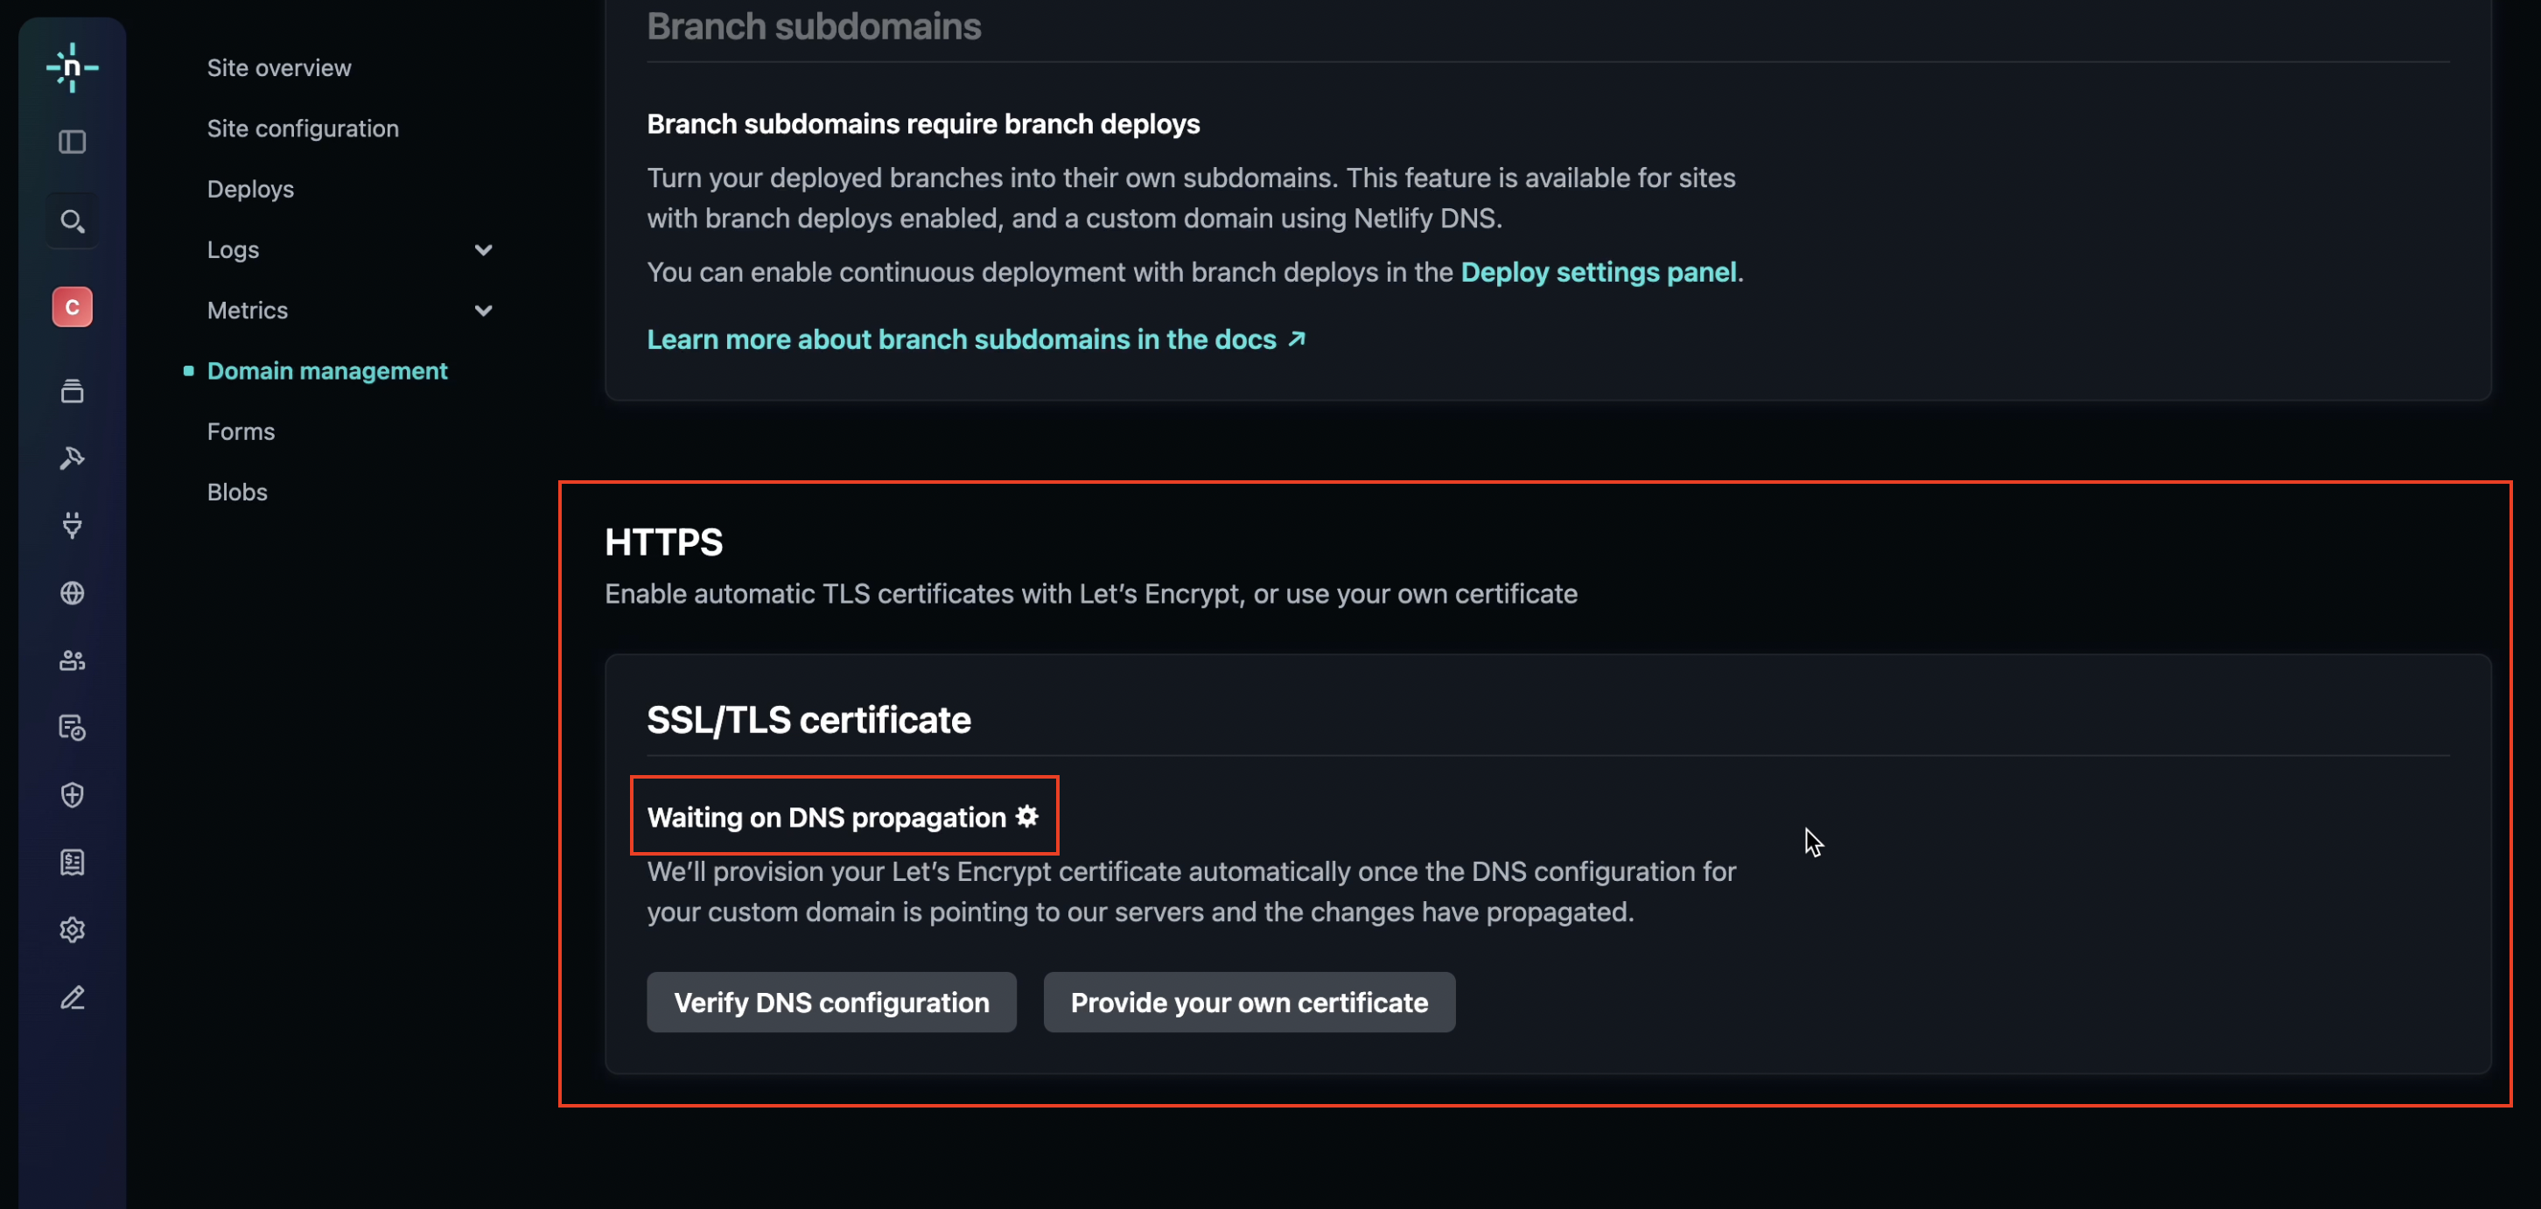Open the gear settings icon in sidebar
Screen dimensions: 2541x1209
coord(72,930)
